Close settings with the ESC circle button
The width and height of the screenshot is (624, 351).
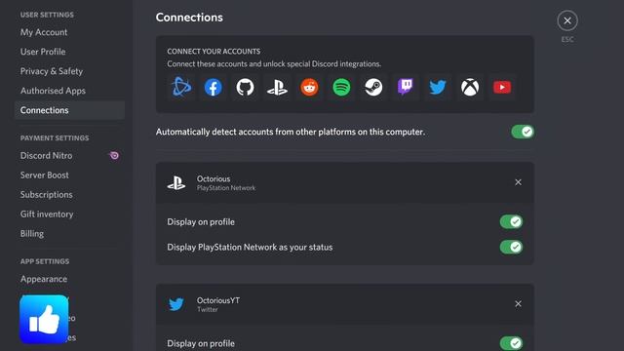[x=567, y=20]
